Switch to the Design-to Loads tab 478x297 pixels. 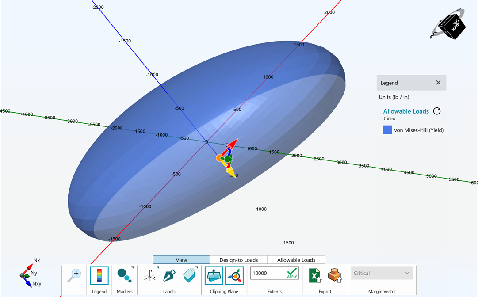click(239, 260)
